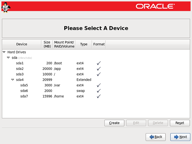The width and height of the screenshot is (192, 144).
Task: Click the blue arrow icon on Next
Action: [x=176, y=137]
